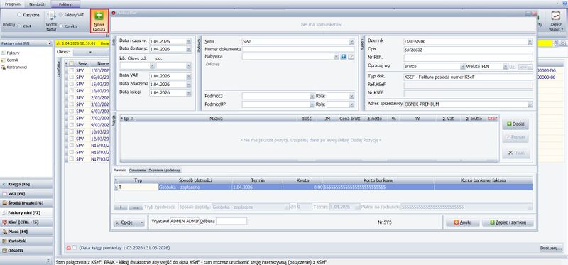Open the Księga [F5] module
The width and height of the screenshot is (568, 265).
26,184
